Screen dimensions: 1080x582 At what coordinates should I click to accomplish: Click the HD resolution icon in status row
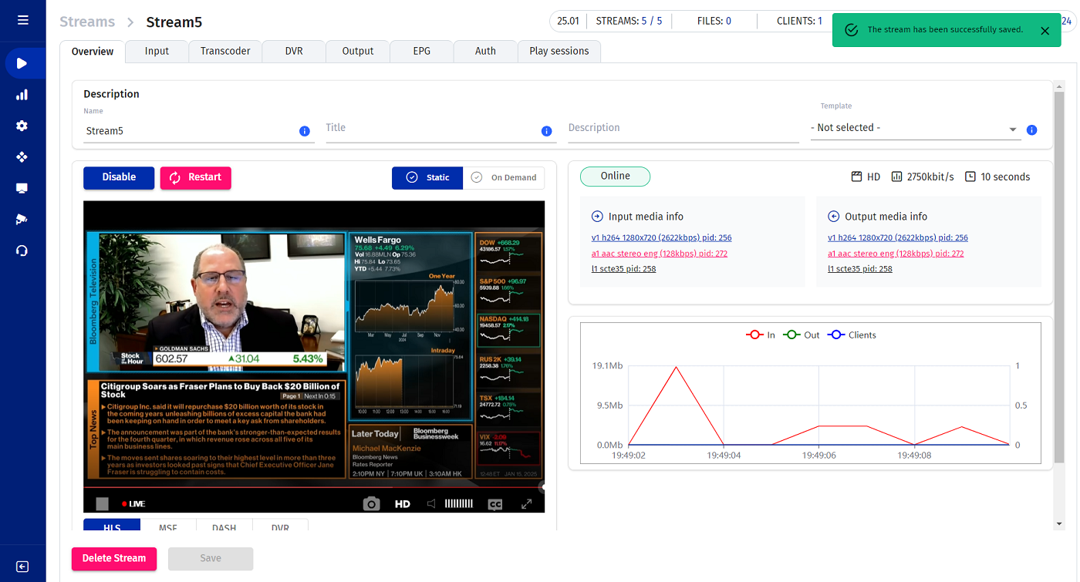tap(856, 177)
